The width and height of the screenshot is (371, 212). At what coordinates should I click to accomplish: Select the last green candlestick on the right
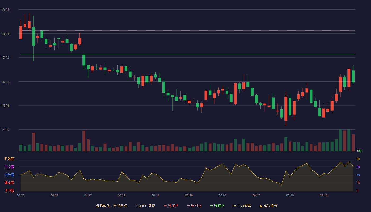coord(353,76)
